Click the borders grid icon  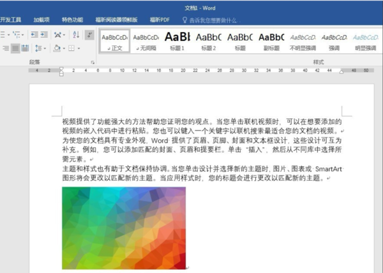(71, 48)
